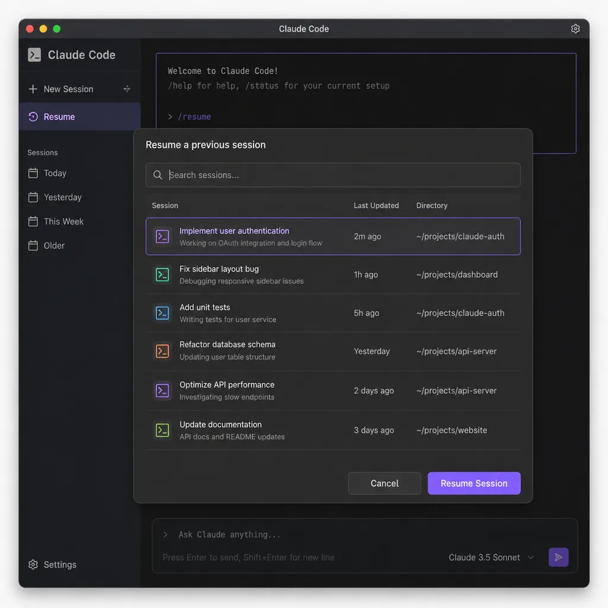The height and width of the screenshot is (608, 608).
Task: Click the magnifier icon in session search
Action: pyautogui.click(x=157, y=175)
